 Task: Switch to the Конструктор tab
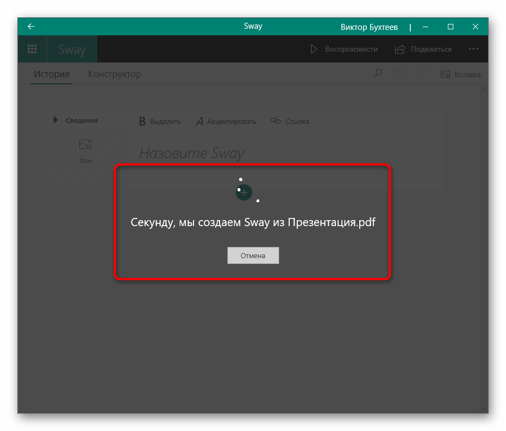tap(115, 74)
